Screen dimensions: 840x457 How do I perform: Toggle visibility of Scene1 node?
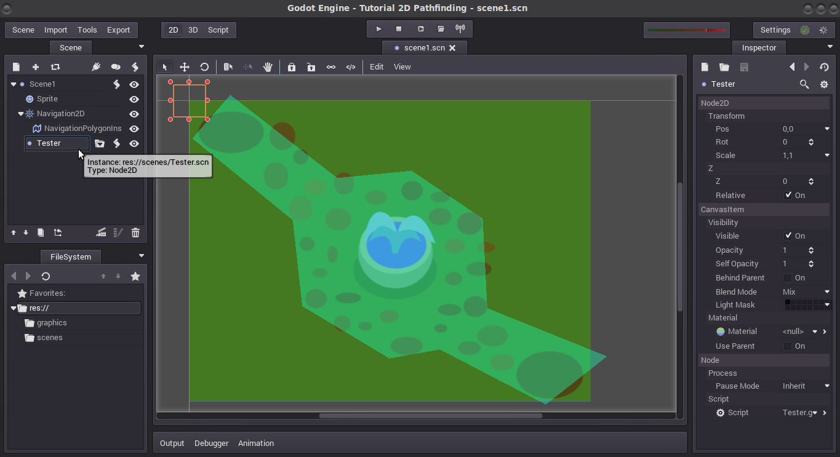coord(134,84)
